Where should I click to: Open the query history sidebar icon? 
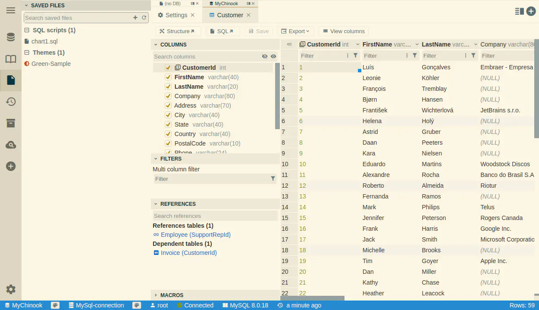(11, 102)
